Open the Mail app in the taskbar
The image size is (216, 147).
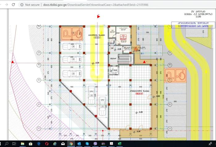click(x=63, y=144)
